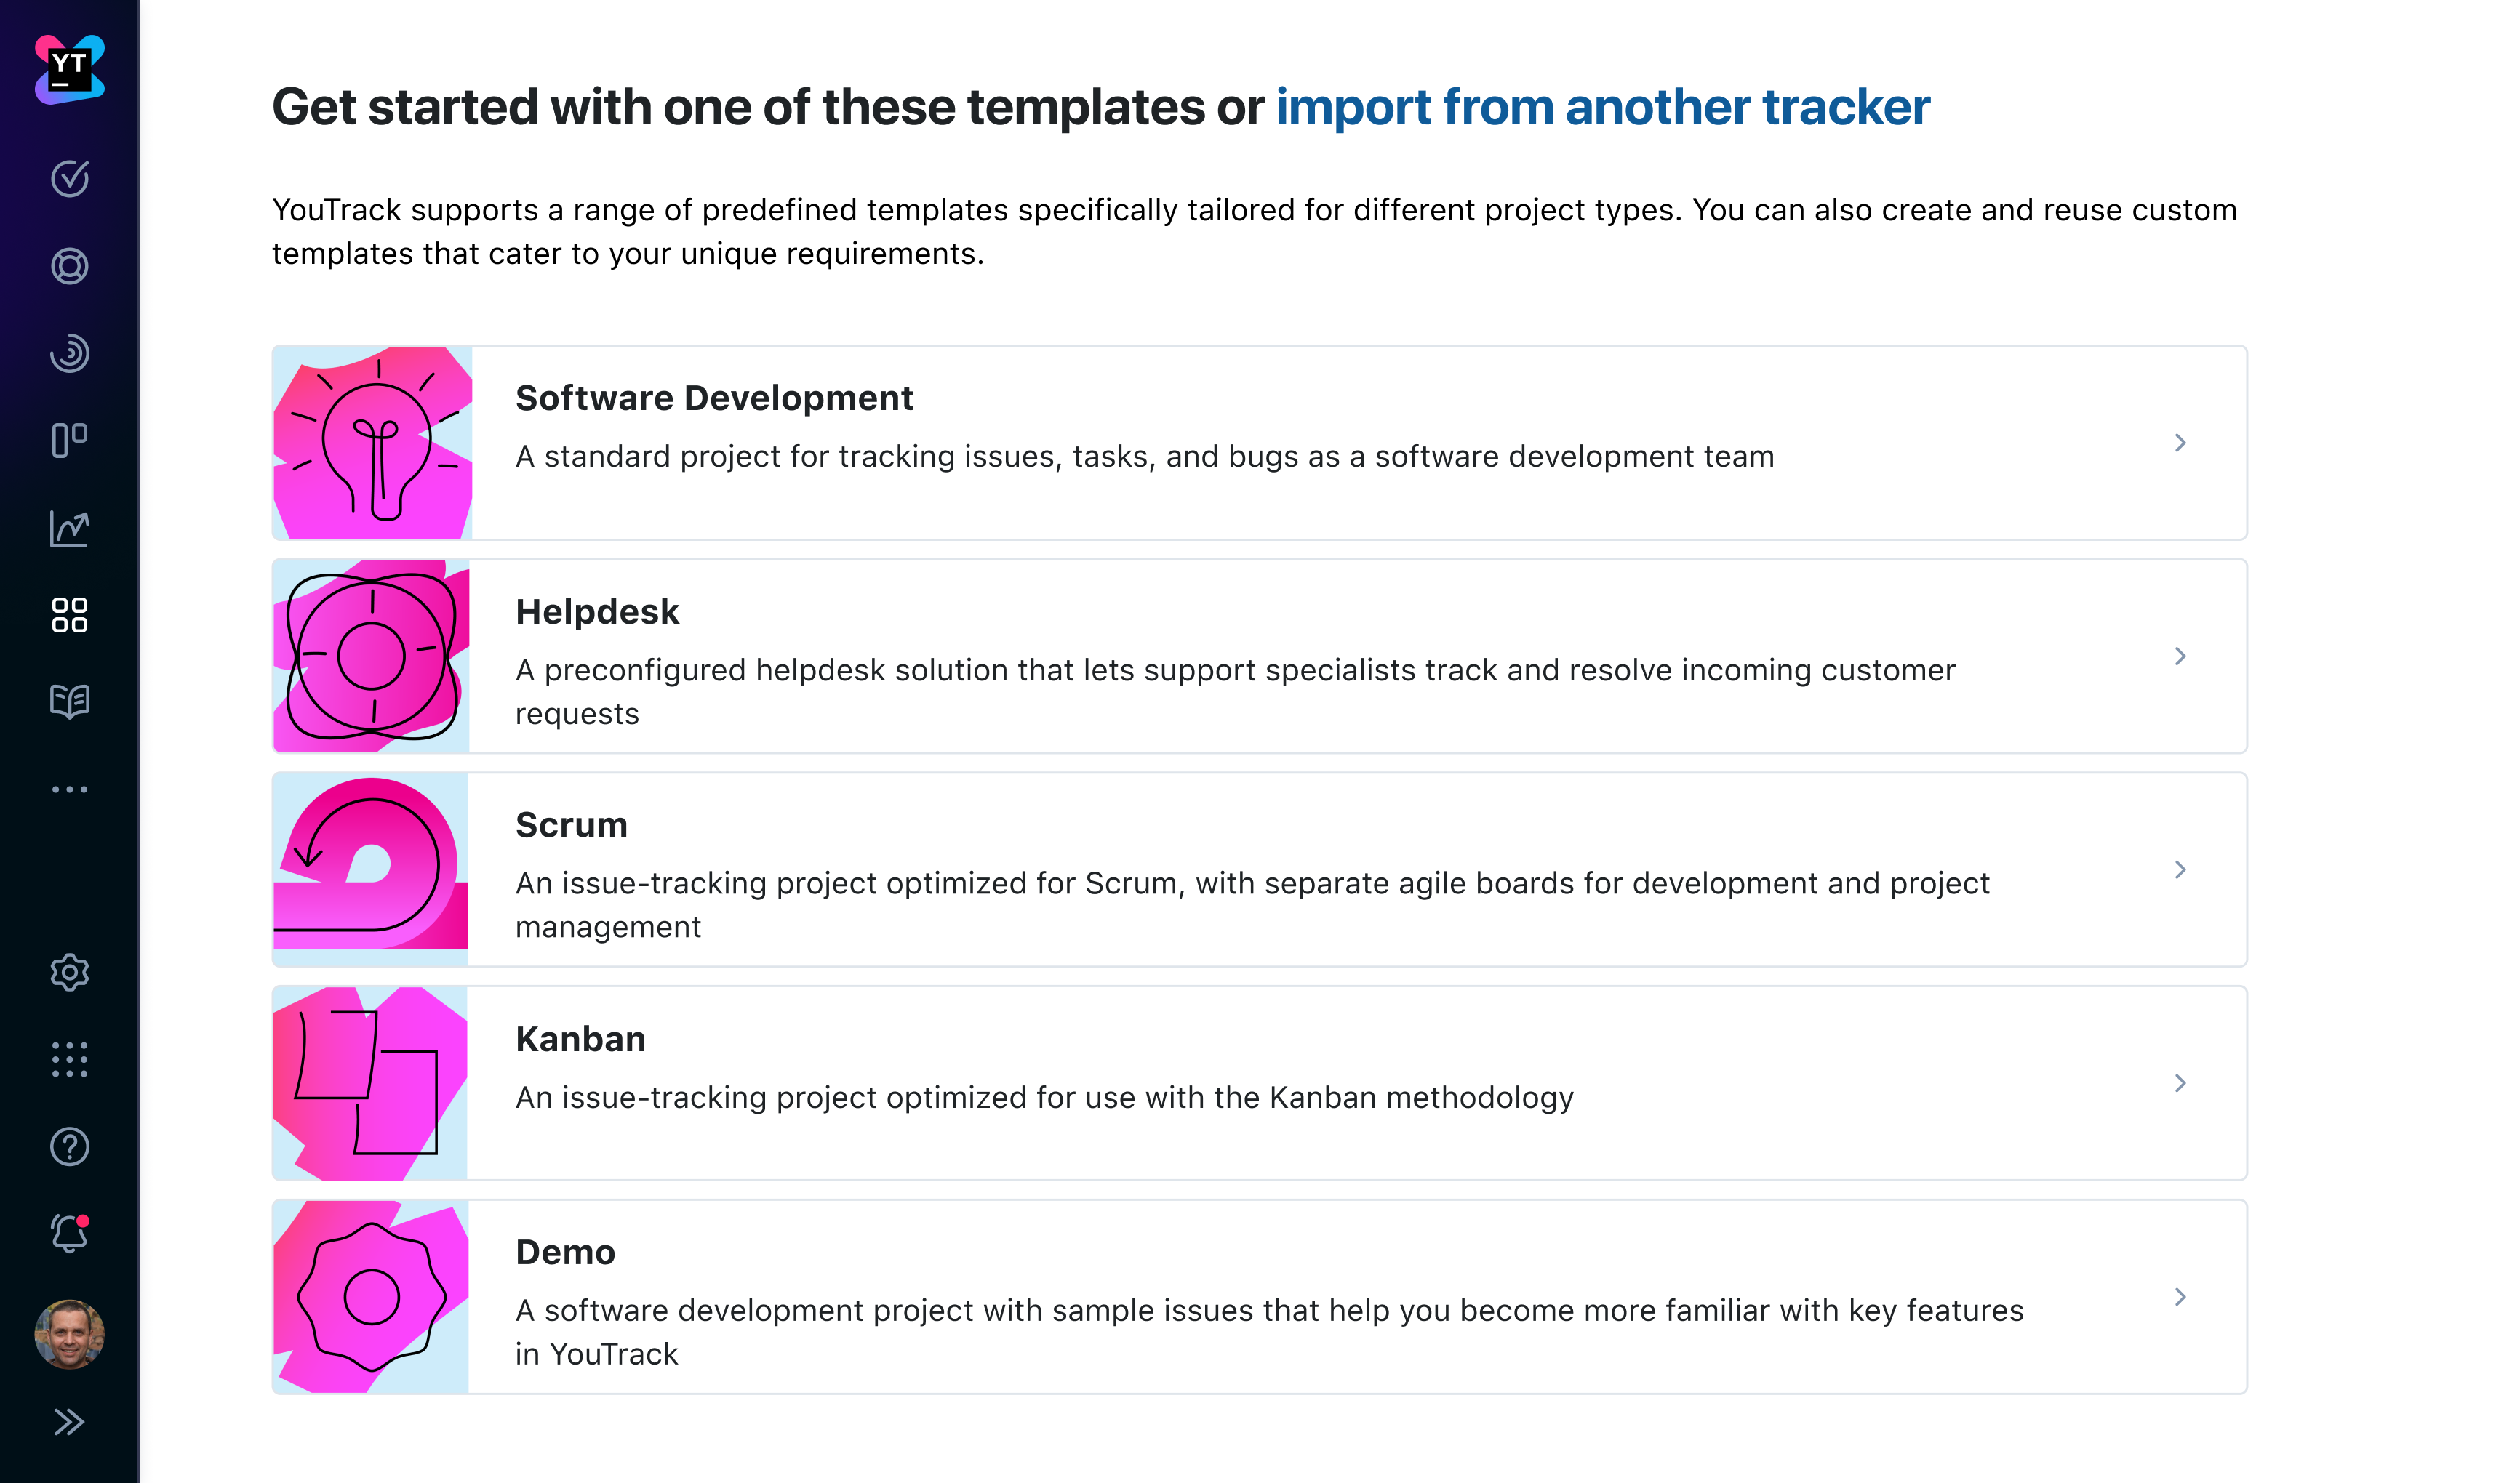Expand the sidebar with double chevron
Image resolution: width=2520 pixels, height=1483 pixels.
click(69, 1422)
